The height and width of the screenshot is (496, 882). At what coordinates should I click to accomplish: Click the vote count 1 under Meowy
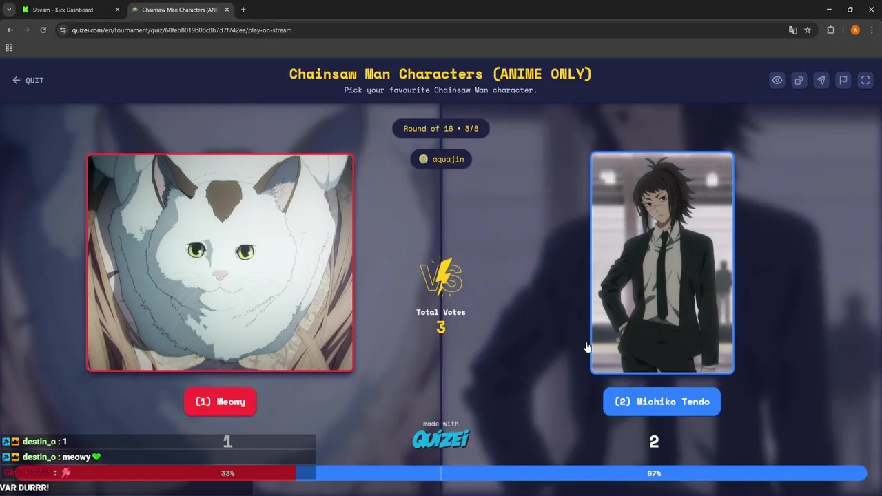pos(227,442)
